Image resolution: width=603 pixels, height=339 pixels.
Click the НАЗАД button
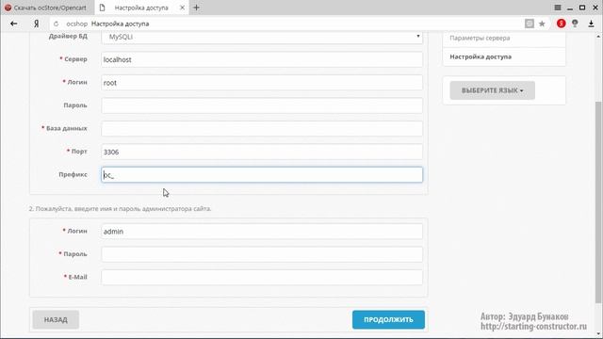click(56, 320)
